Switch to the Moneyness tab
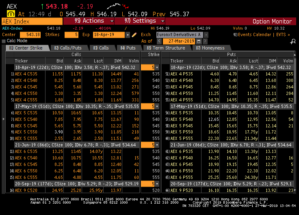This screenshot has width=299, height=215. click(x=211, y=48)
